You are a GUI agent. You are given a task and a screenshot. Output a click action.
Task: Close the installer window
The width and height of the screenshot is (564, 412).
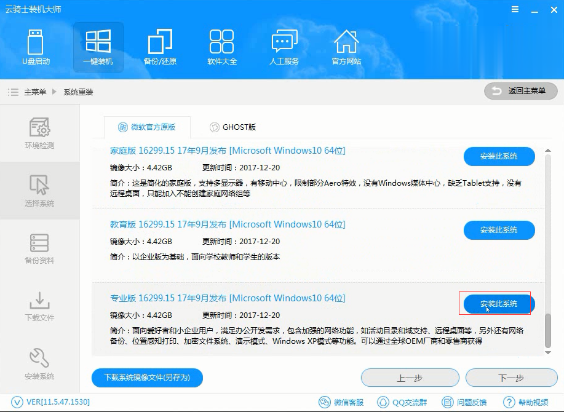click(554, 10)
